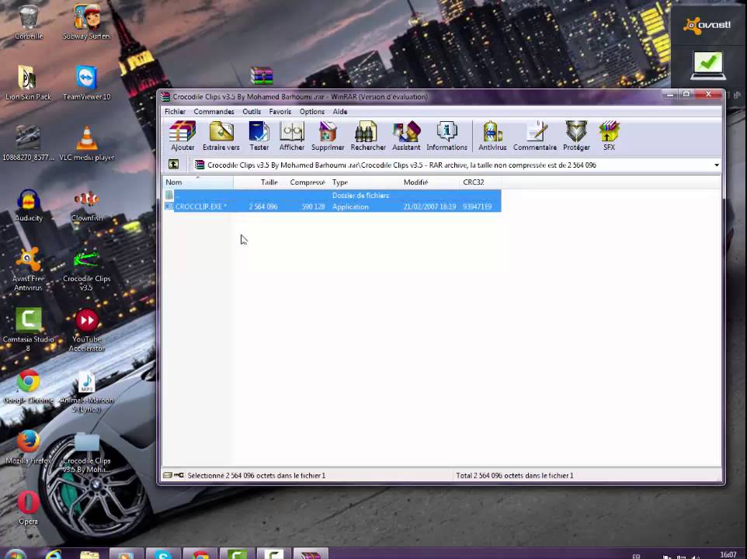Select the CROCCLIP.EXE file row
This screenshot has width=747, height=559.
click(x=332, y=207)
